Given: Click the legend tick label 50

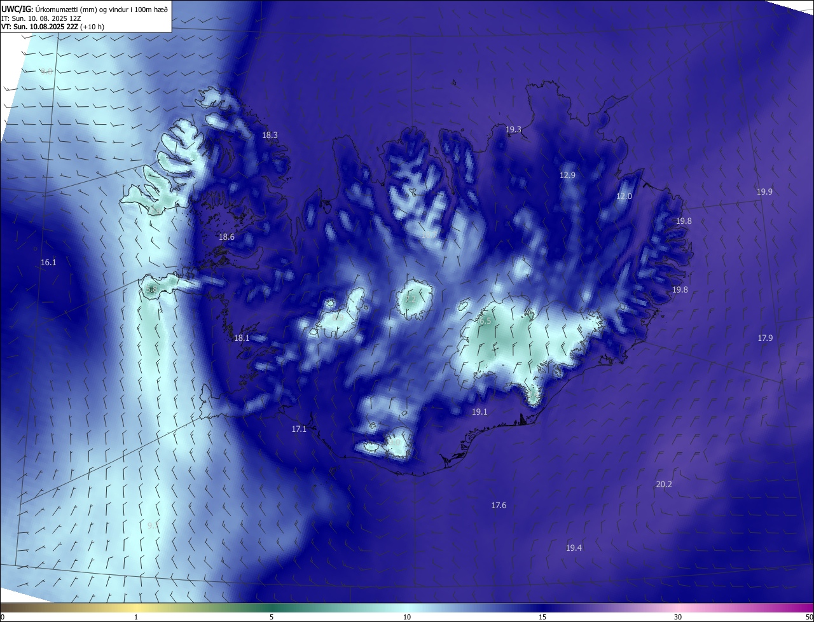Looking at the screenshot, I should (808, 617).
